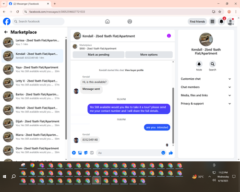Click Mark as pending button
Viewport: 240px width, 192px height.
click(x=98, y=55)
